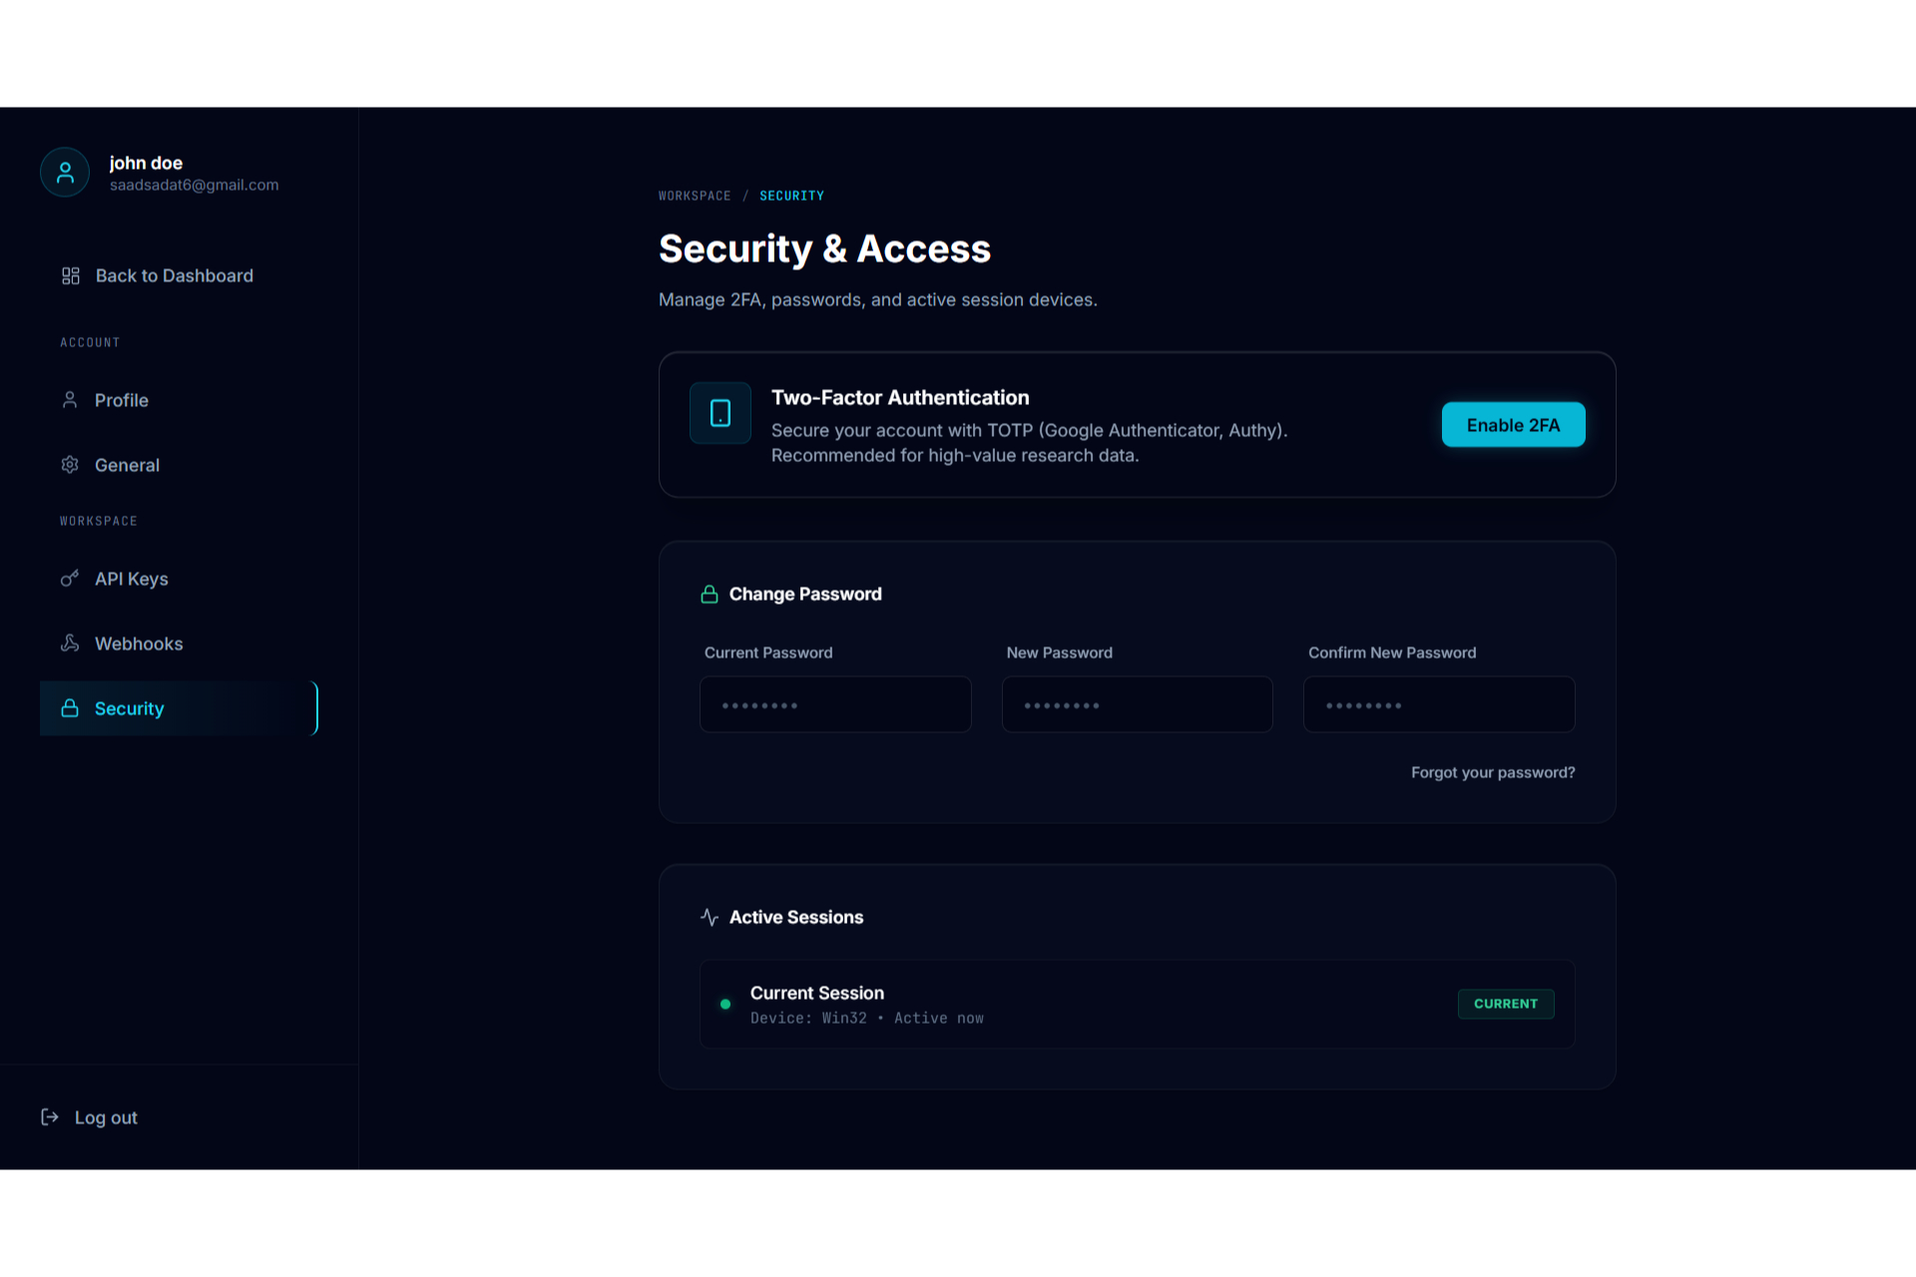Click the 2FA phone device icon
The width and height of the screenshot is (1916, 1277).
(720, 413)
